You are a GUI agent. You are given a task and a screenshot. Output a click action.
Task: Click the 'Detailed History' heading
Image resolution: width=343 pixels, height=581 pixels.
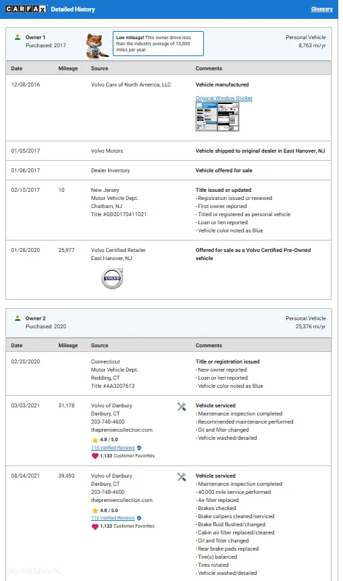click(73, 9)
